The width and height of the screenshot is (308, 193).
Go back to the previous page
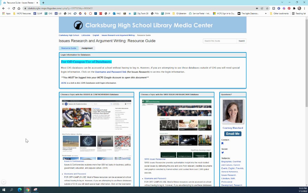pos(3,8)
